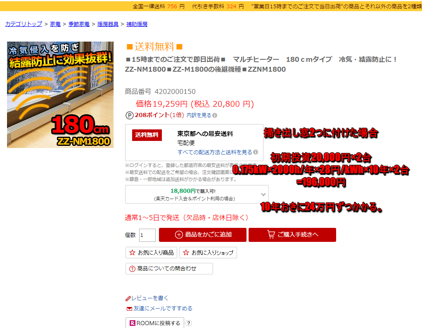Click the 個数 quantity input field
Viewport: 422px width, 328px height.
147,235
